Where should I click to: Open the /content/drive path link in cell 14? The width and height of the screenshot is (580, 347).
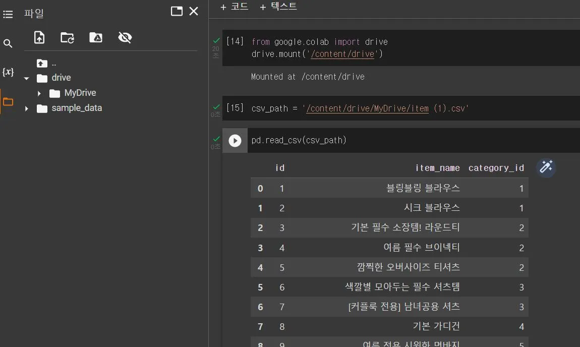pyautogui.click(x=342, y=54)
